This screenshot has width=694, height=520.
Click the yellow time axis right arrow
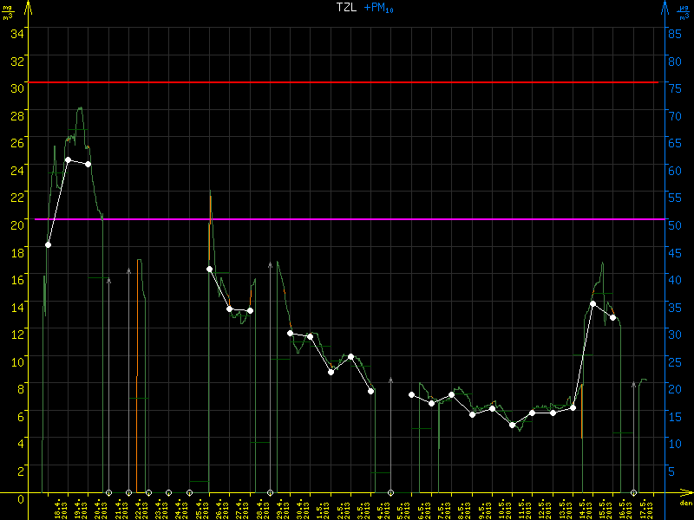[685, 493]
